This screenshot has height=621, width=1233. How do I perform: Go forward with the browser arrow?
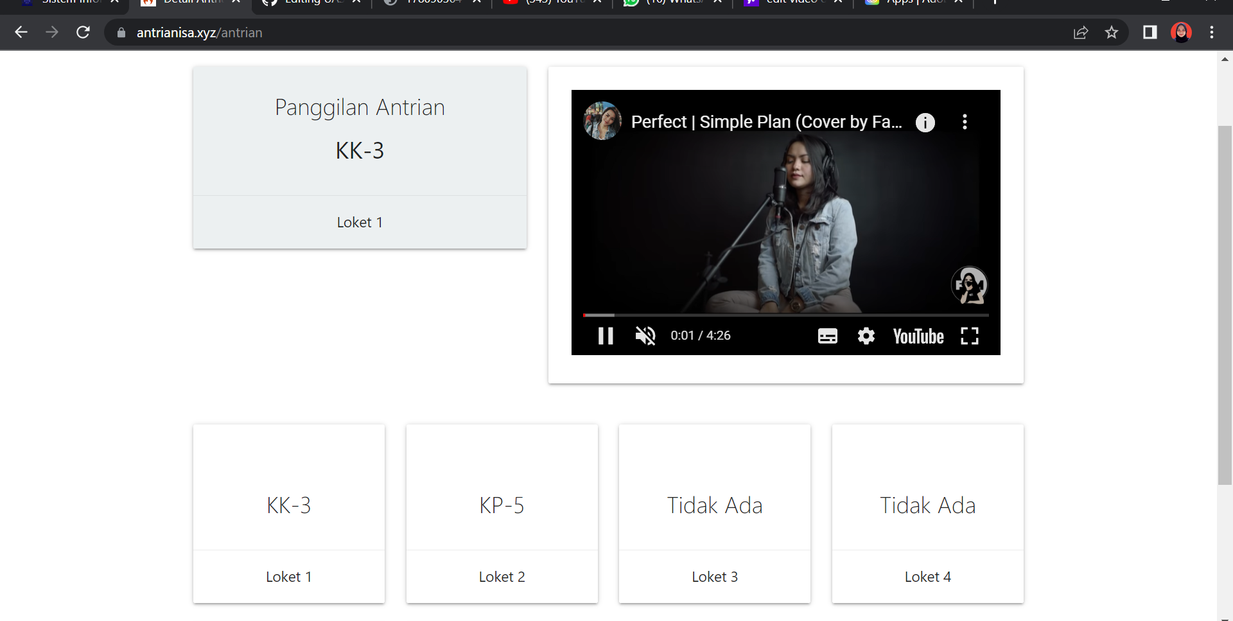52,32
